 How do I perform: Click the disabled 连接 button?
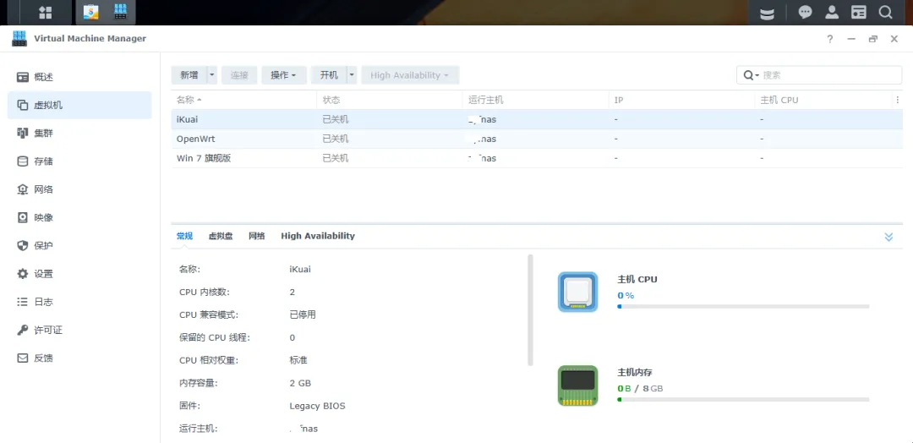(239, 75)
